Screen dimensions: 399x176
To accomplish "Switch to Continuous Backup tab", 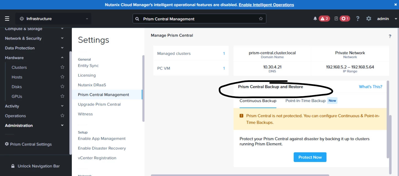I will pos(258,101).
